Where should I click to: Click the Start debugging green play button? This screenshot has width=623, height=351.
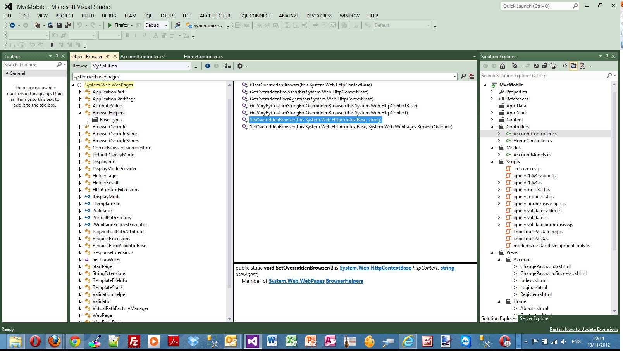tap(110, 25)
